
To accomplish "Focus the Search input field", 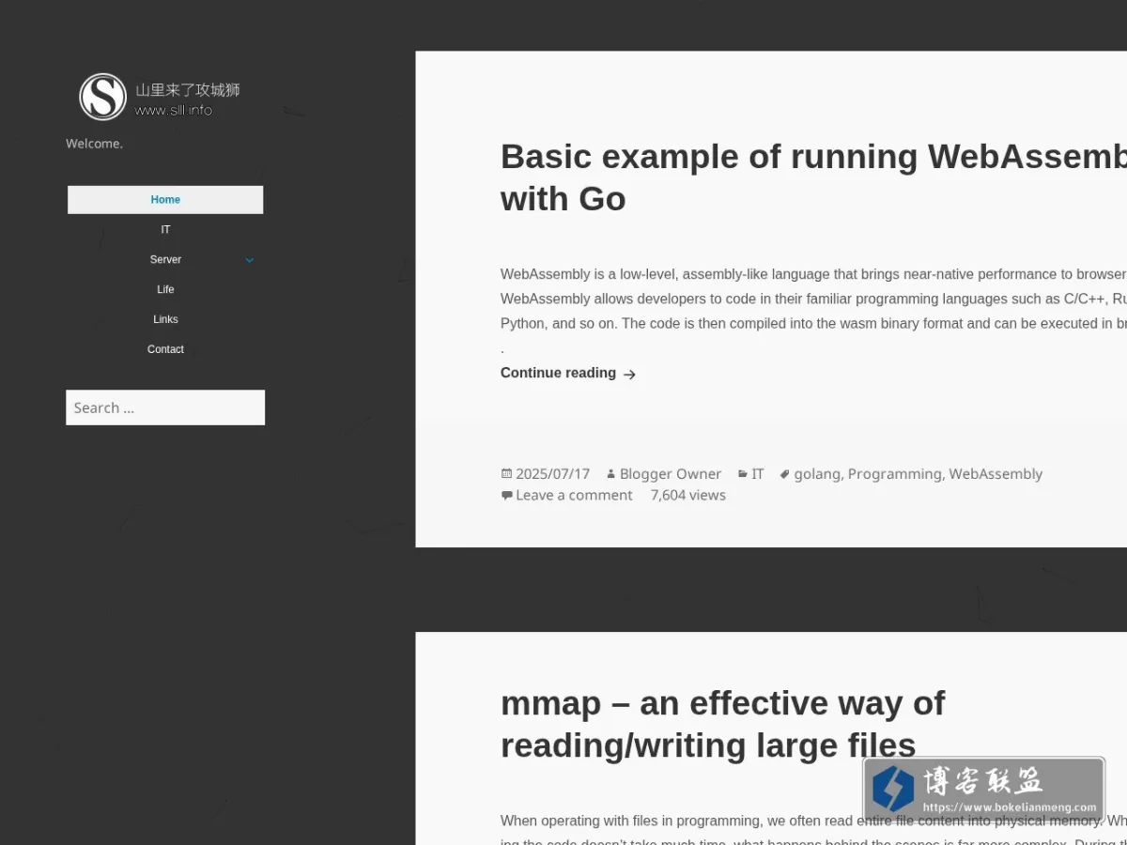I will [x=165, y=407].
